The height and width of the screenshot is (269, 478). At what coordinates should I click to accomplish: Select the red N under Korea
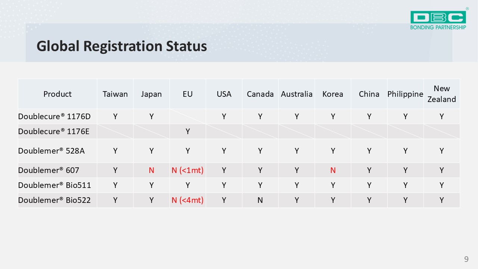coord(333,170)
